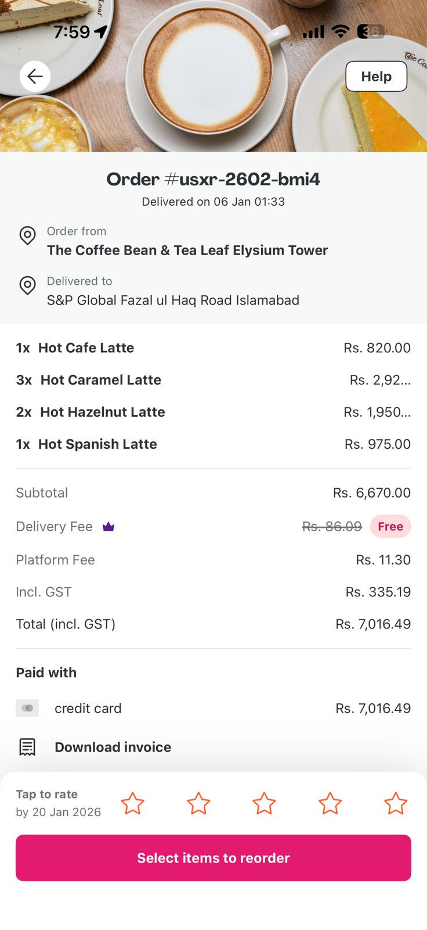Tap the back arrow button
Screen dimensions: 427x930
[x=35, y=76]
